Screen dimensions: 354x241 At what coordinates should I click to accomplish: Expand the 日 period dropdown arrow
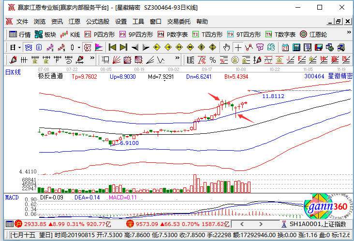(20, 47)
